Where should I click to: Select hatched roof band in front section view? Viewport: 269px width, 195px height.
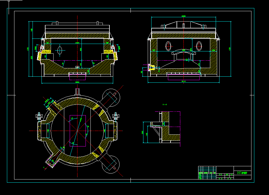click(x=77, y=36)
